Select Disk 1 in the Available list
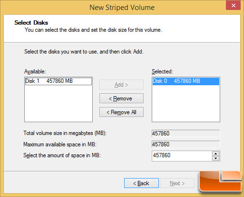Image resolution: width=244 pixels, height=197 pixels. click(59, 81)
